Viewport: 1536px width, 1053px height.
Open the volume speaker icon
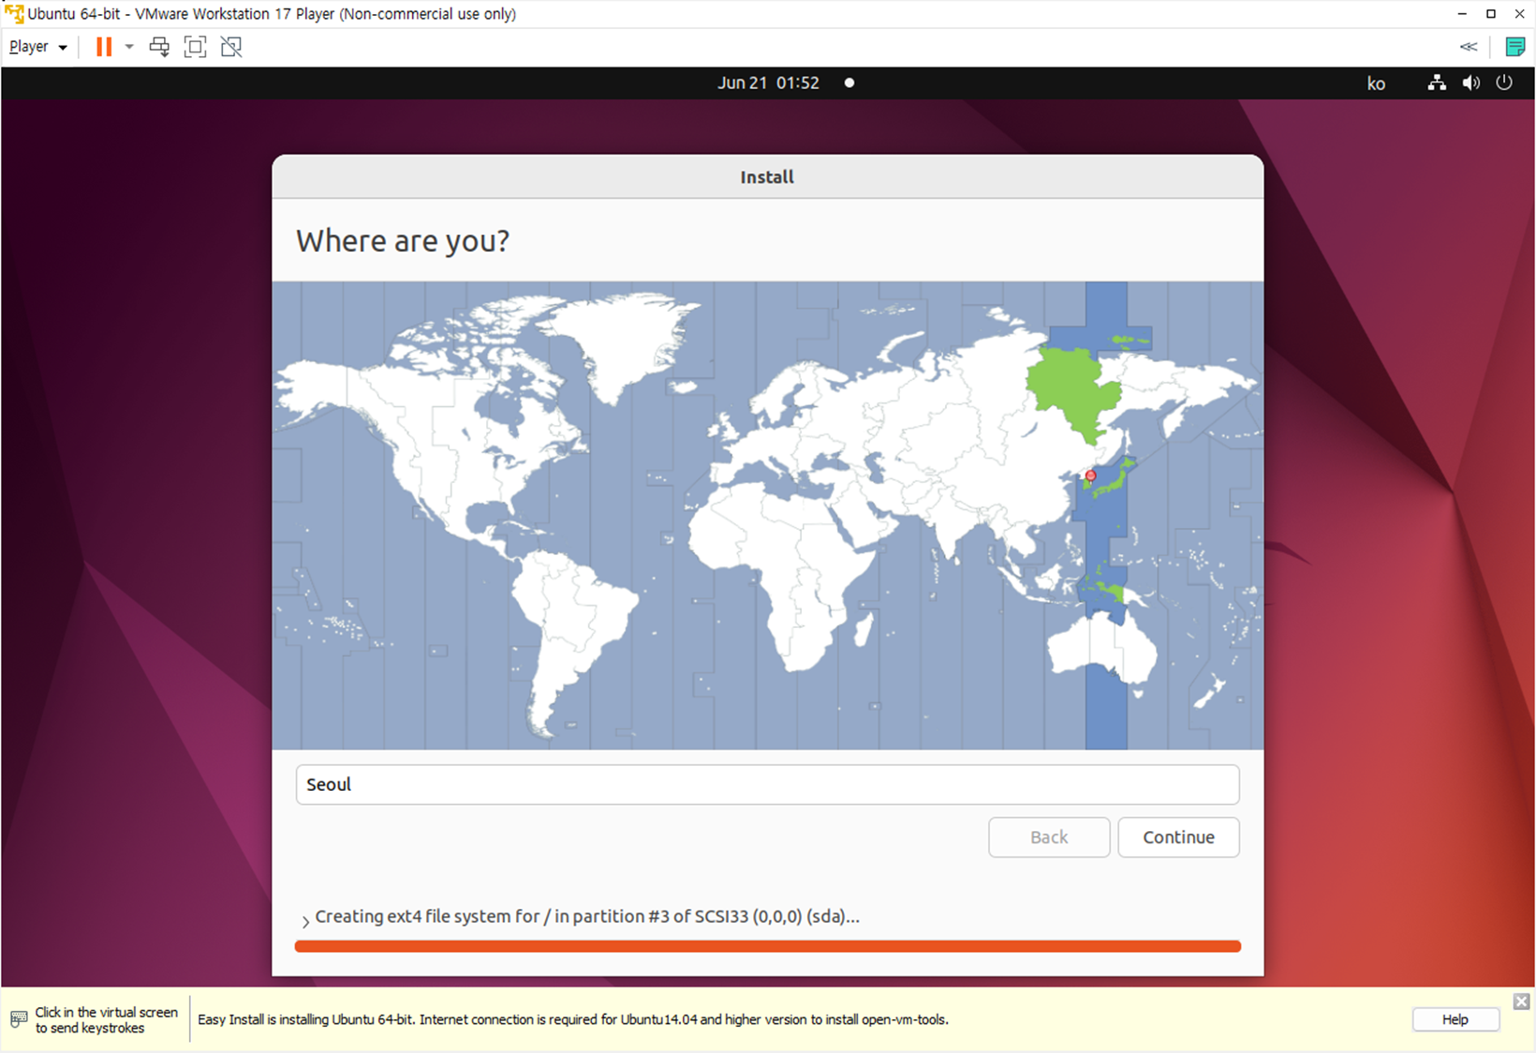tap(1471, 82)
